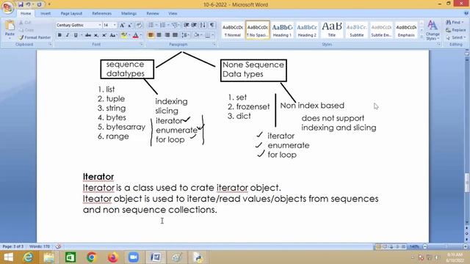Align text left

(151, 35)
